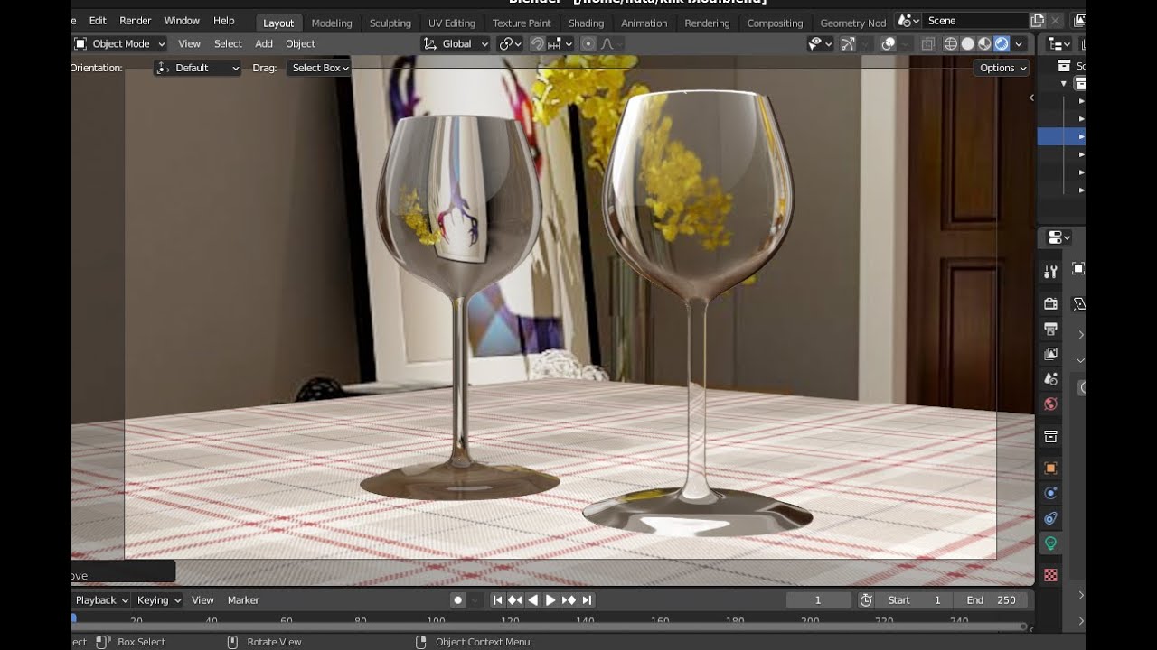1157x650 pixels.
Task: Open the Output properties tab
Action: [1050, 329]
